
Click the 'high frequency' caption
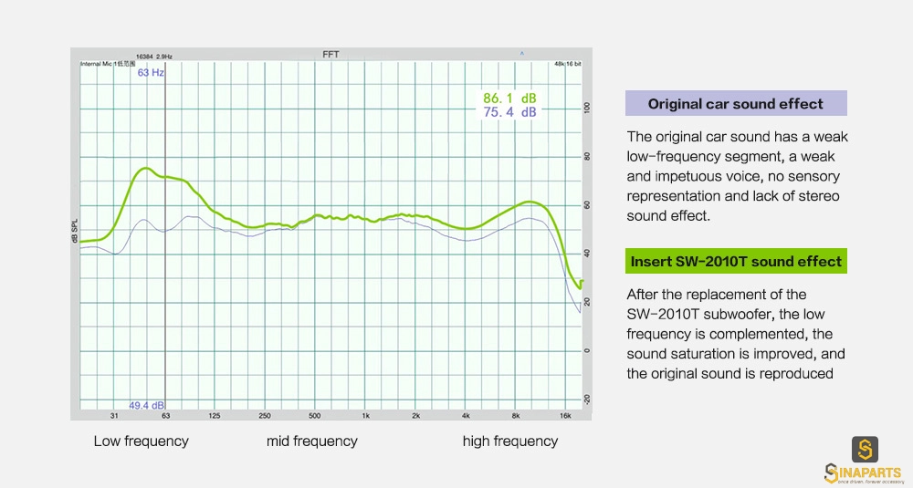point(510,441)
